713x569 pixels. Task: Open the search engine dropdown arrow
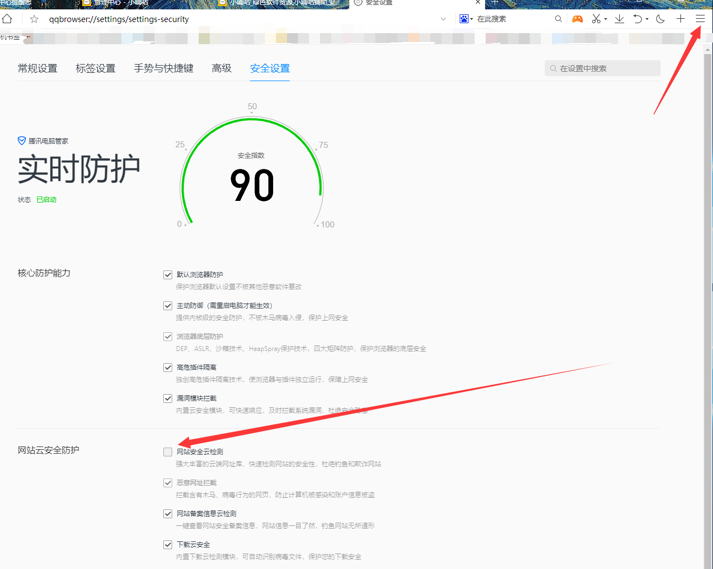click(x=472, y=19)
